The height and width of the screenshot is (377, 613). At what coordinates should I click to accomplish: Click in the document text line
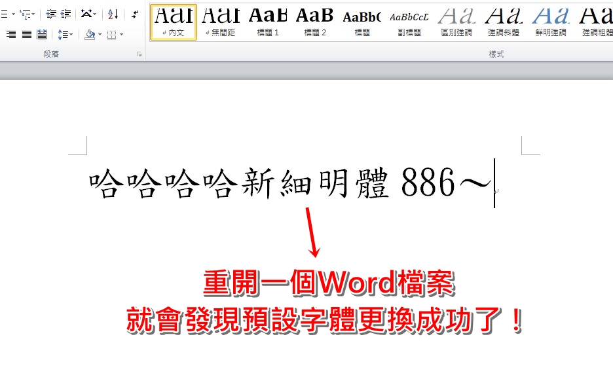click(x=290, y=183)
